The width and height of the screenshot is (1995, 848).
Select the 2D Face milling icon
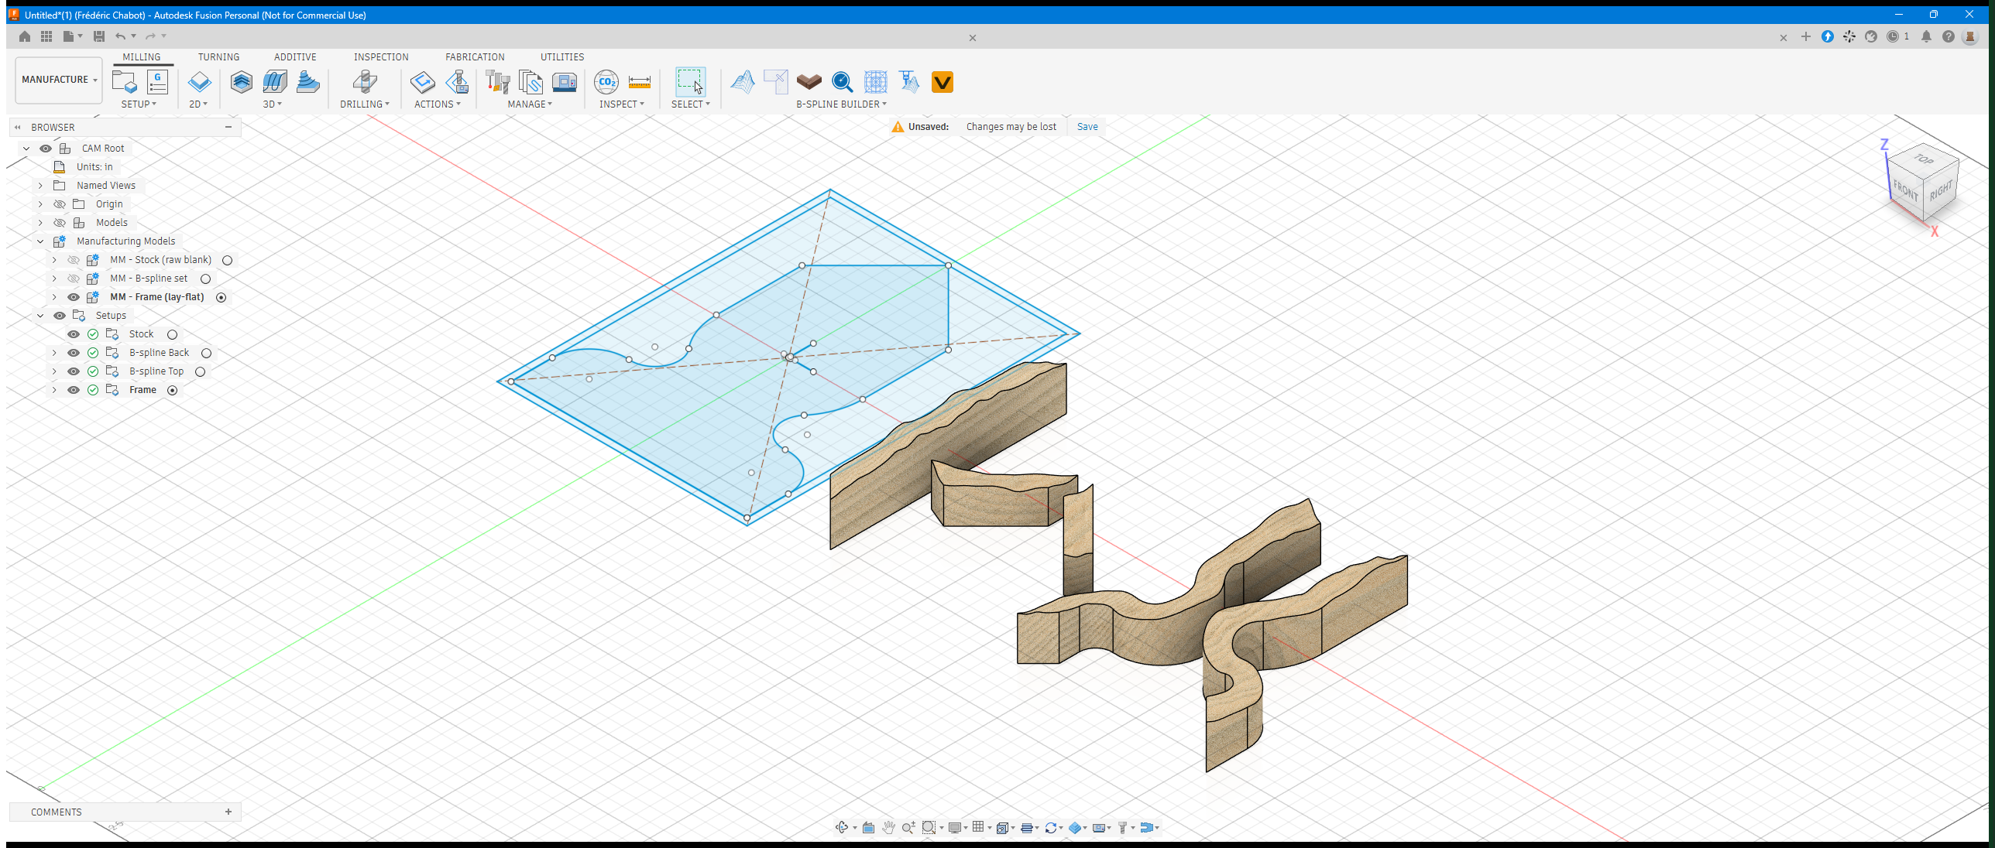tap(199, 82)
